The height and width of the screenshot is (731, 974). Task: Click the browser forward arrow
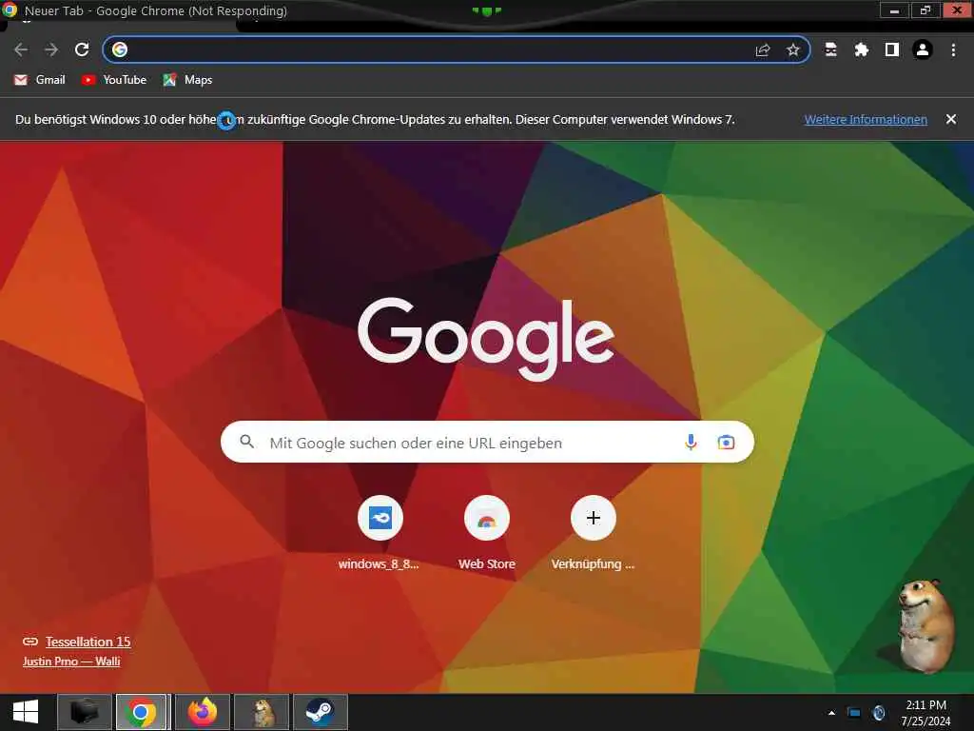[51, 49]
